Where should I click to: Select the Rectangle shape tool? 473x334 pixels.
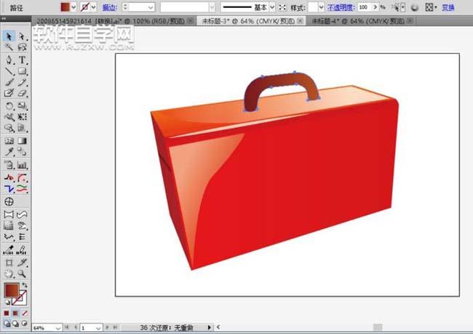[23, 71]
